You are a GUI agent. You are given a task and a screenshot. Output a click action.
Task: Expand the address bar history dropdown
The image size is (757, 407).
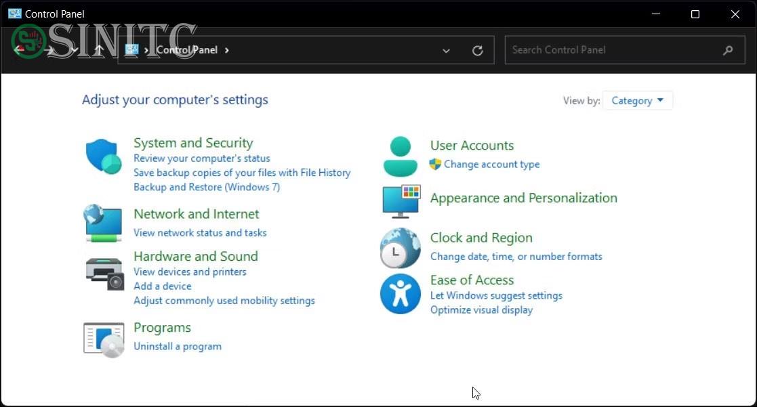coord(446,50)
